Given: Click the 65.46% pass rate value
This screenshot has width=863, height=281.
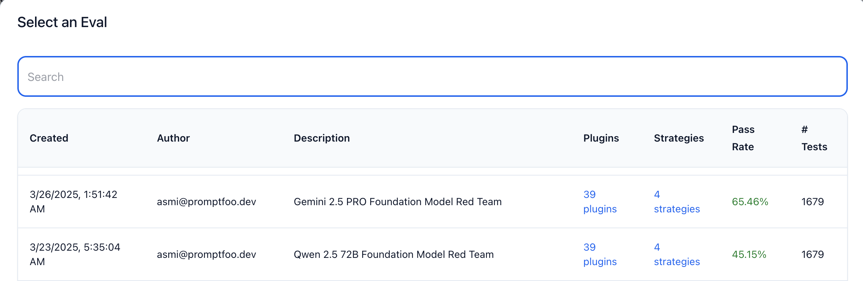Looking at the screenshot, I should click(750, 202).
